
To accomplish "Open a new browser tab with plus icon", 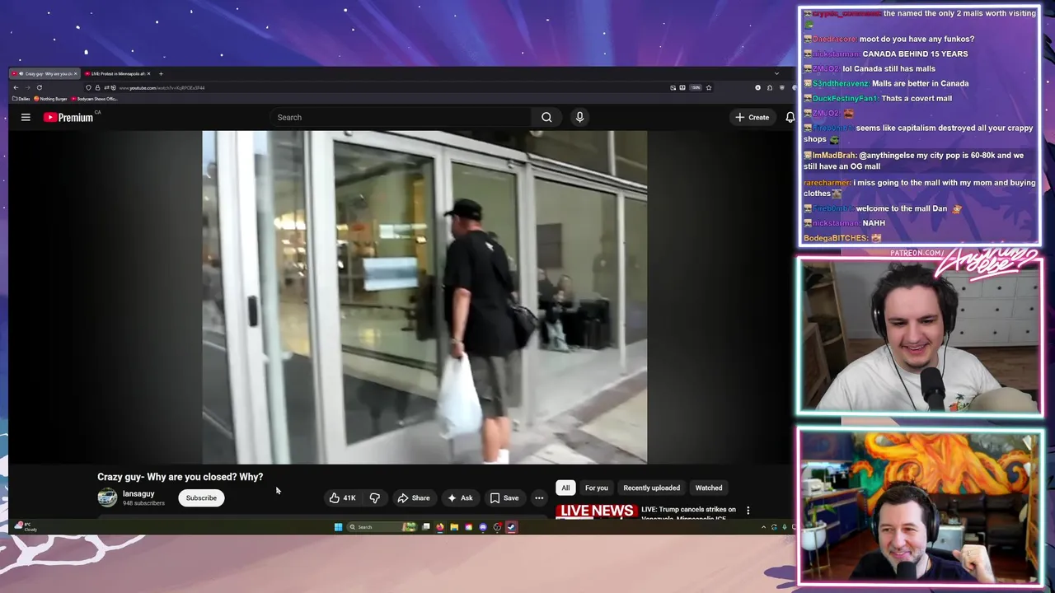I will coord(161,74).
